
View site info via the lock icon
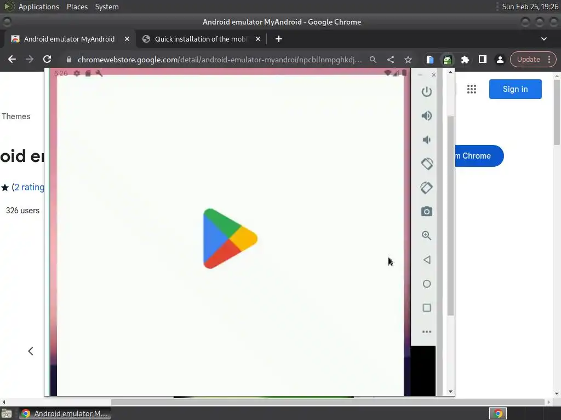69,60
